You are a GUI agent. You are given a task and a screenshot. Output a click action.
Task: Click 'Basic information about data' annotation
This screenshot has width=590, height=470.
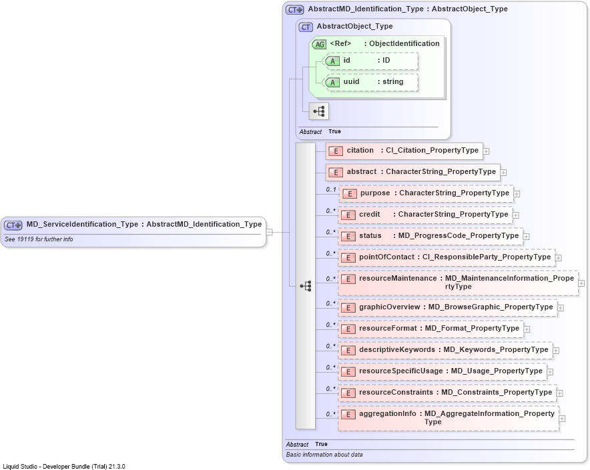click(x=324, y=455)
